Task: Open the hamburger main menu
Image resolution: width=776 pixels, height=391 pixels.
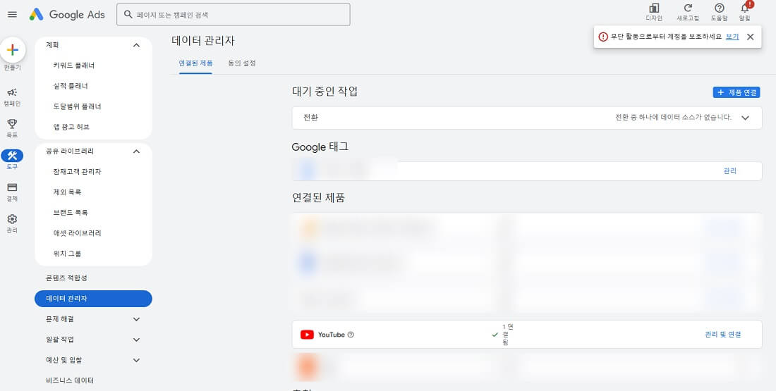Action: click(x=13, y=14)
